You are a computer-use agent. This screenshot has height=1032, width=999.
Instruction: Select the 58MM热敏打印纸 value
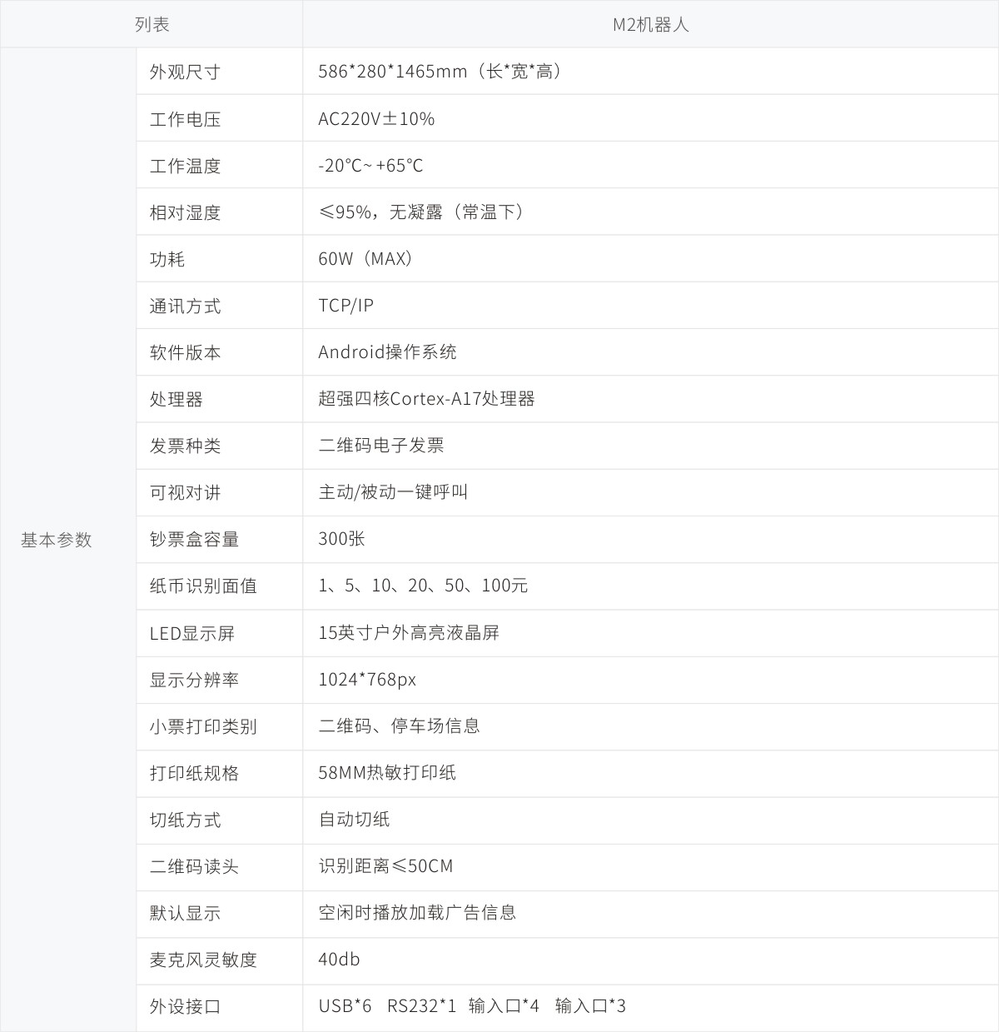(386, 772)
